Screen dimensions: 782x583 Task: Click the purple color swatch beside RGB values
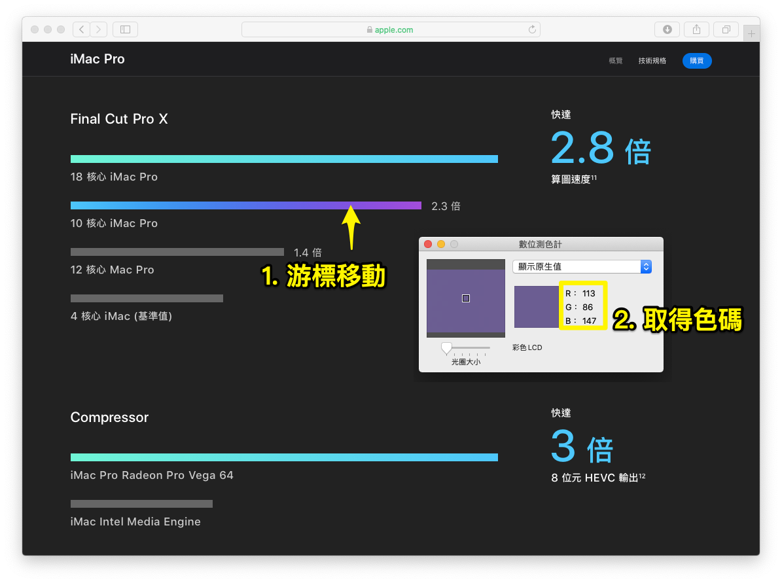536,307
